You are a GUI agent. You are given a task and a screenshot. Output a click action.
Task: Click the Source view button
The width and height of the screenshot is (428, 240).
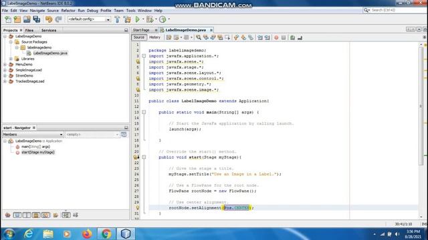click(x=138, y=37)
